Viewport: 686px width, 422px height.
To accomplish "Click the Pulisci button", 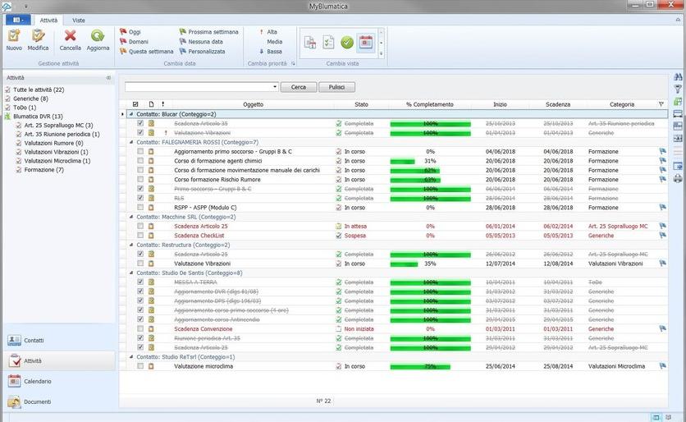I will tap(336, 87).
